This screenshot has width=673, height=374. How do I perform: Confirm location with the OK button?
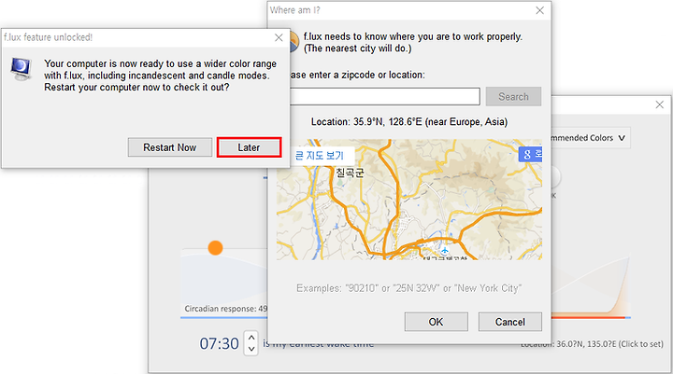click(x=437, y=322)
